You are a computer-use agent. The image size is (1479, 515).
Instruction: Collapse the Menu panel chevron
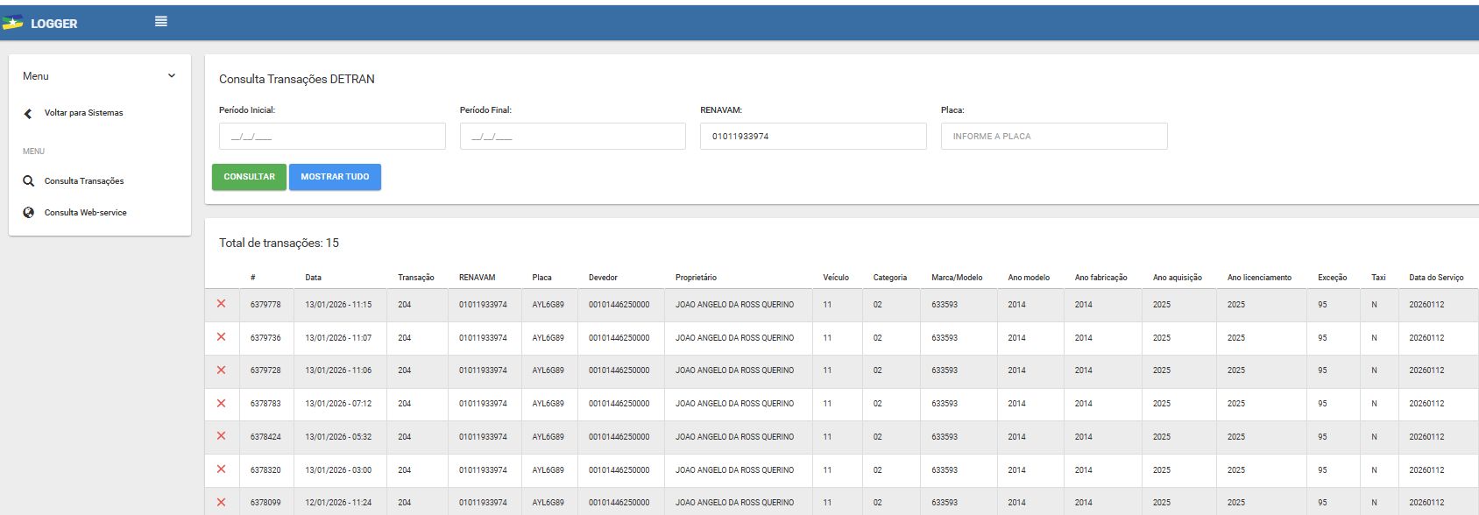172,76
